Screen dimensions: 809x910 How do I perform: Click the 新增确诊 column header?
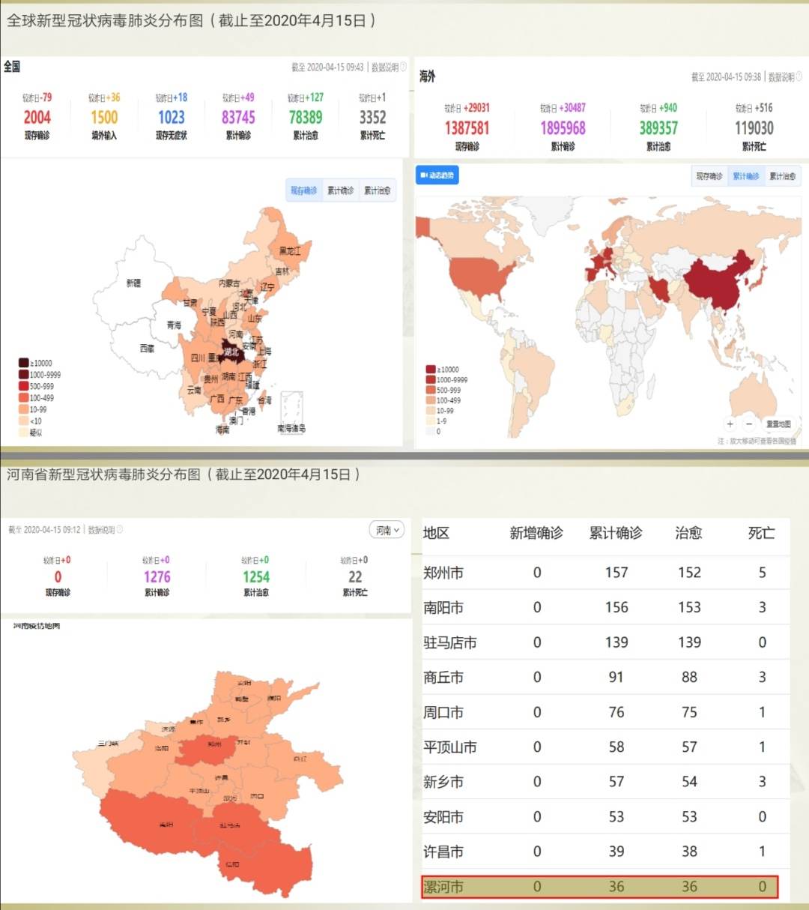point(536,533)
